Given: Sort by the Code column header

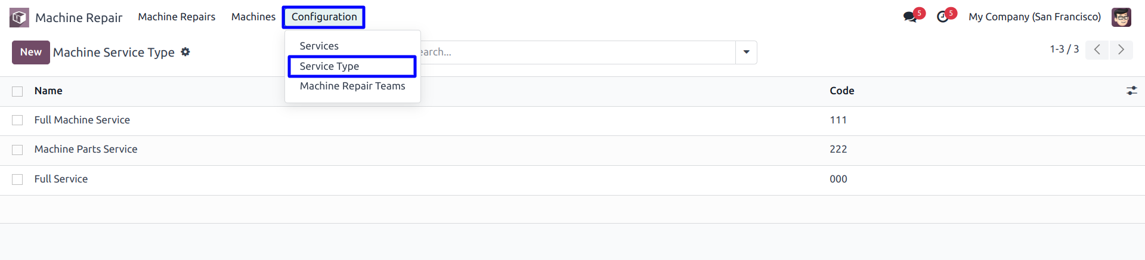Looking at the screenshot, I should pos(841,91).
